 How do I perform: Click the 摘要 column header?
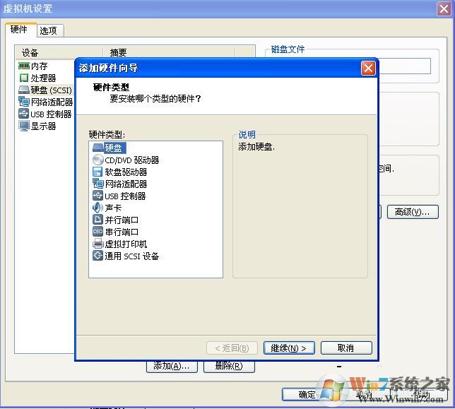click(169, 52)
